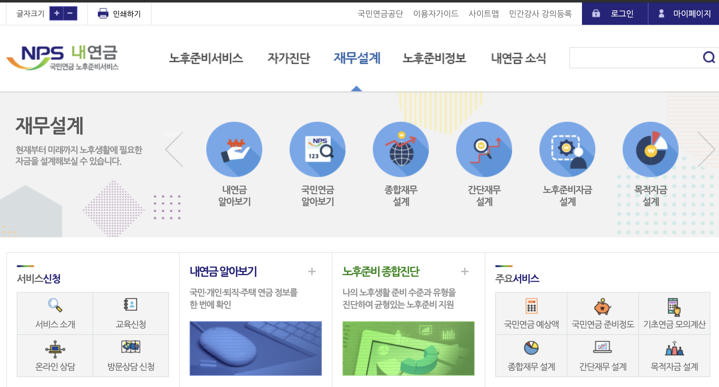Screen dimensions: 719x387
Task: Open the 자가진단 main menu
Action: point(289,58)
